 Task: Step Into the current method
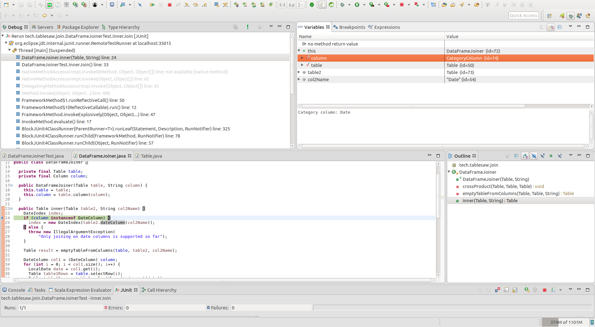pos(187,5)
